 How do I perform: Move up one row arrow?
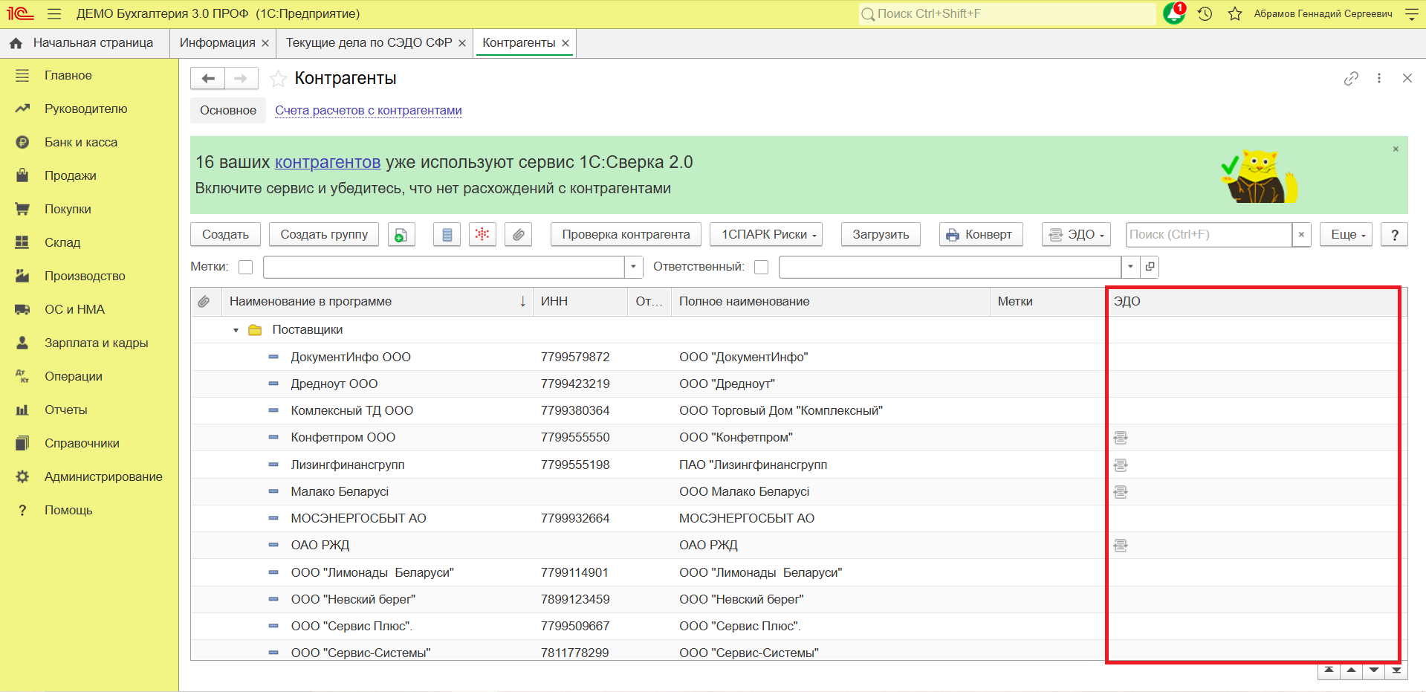[x=1351, y=670]
